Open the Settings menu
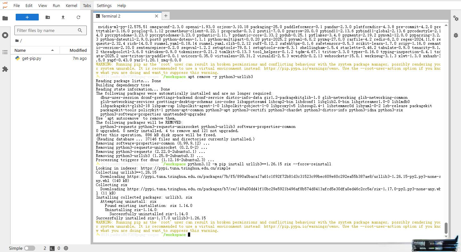The width and height of the screenshot is (461, 252). click(x=104, y=5)
